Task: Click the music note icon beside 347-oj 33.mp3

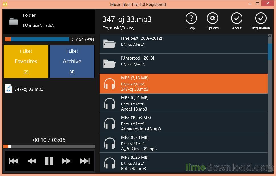Action: (9, 89)
